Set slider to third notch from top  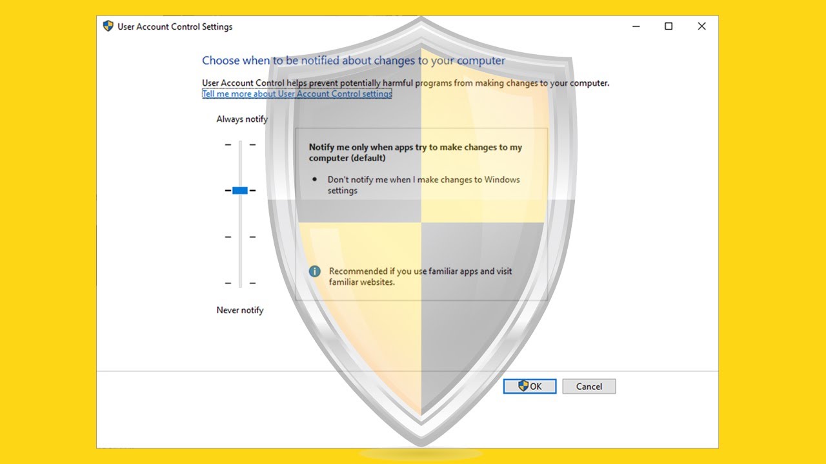pos(240,237)
